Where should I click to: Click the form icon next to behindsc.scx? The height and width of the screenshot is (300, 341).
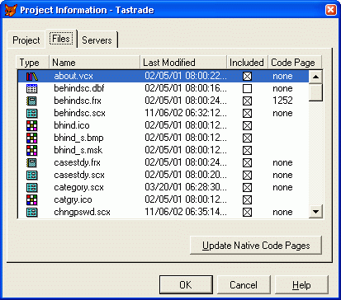coord(31,113)
